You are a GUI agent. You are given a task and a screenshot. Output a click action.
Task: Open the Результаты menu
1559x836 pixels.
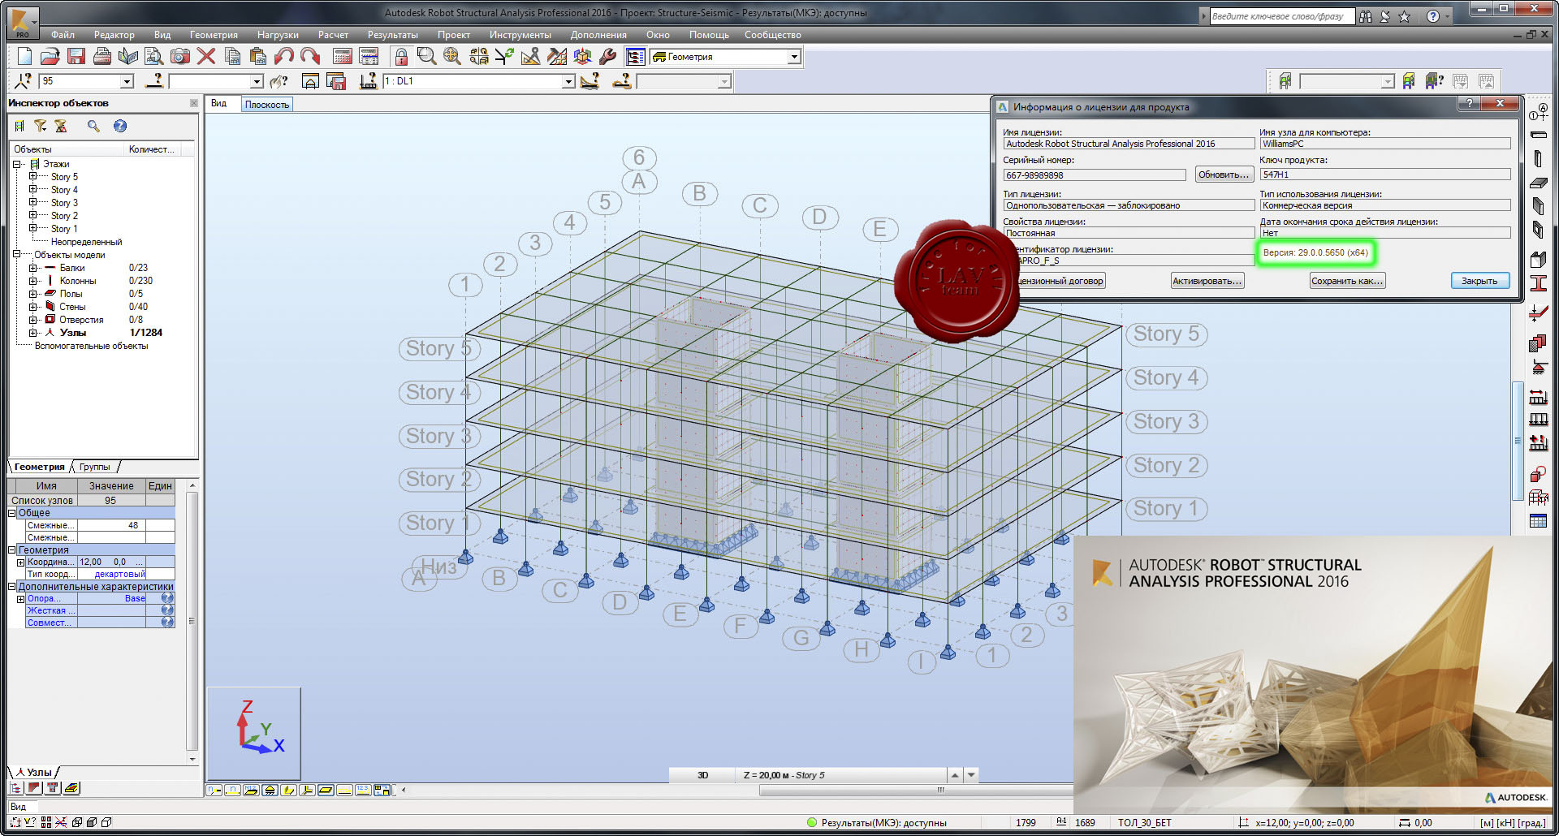coord(393,35)
